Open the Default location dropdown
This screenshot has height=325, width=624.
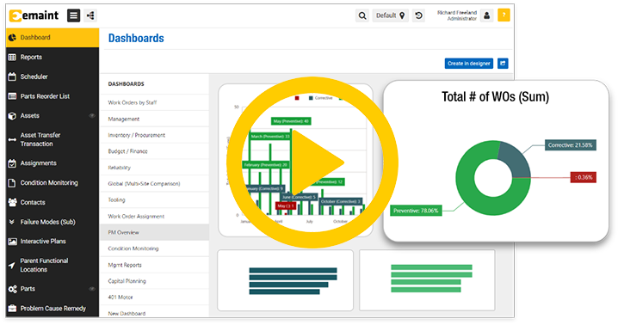[391, 15]
